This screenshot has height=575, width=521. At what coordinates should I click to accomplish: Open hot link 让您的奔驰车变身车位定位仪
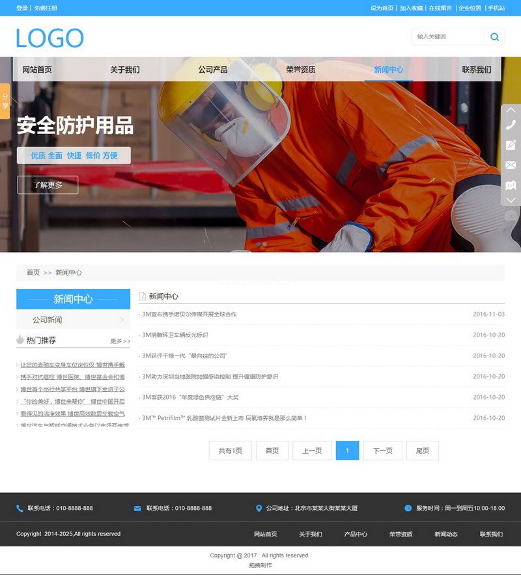pos(72,365)
